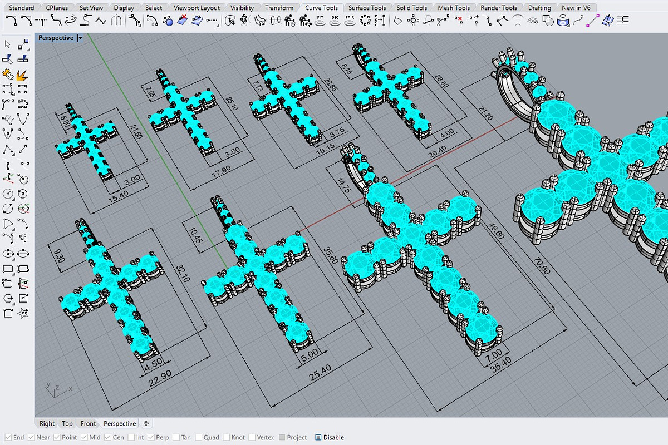
Task: Open the Standard toolbar tab
Action: click(21, 8)
